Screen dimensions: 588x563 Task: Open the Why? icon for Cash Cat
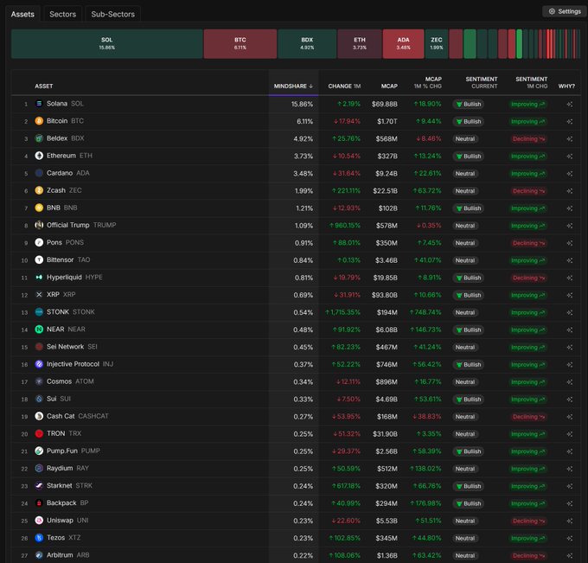point(570,417)
